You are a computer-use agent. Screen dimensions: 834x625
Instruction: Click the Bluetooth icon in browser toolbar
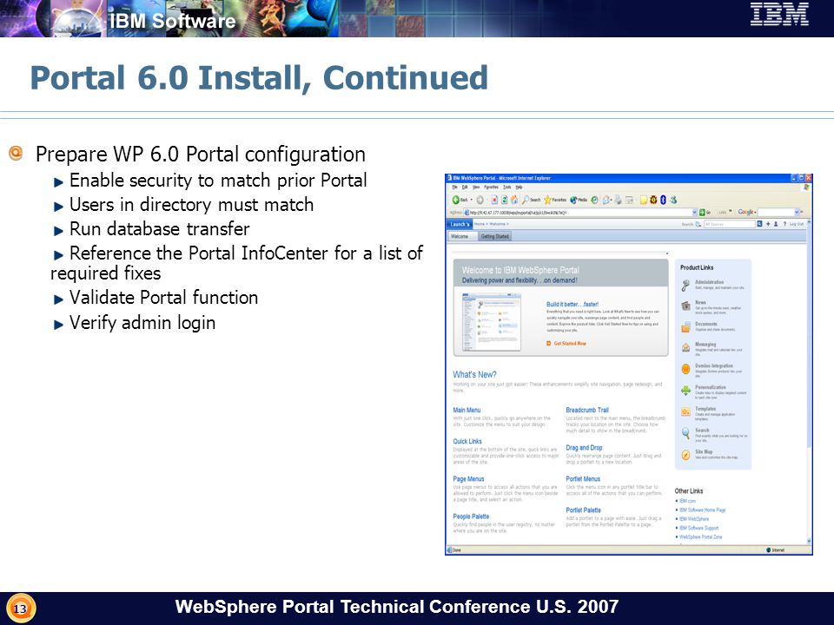pos(663,200)
